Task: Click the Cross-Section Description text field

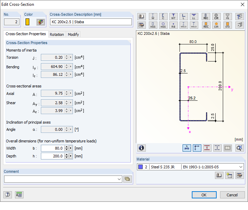Action: click(x=91, y=22)
